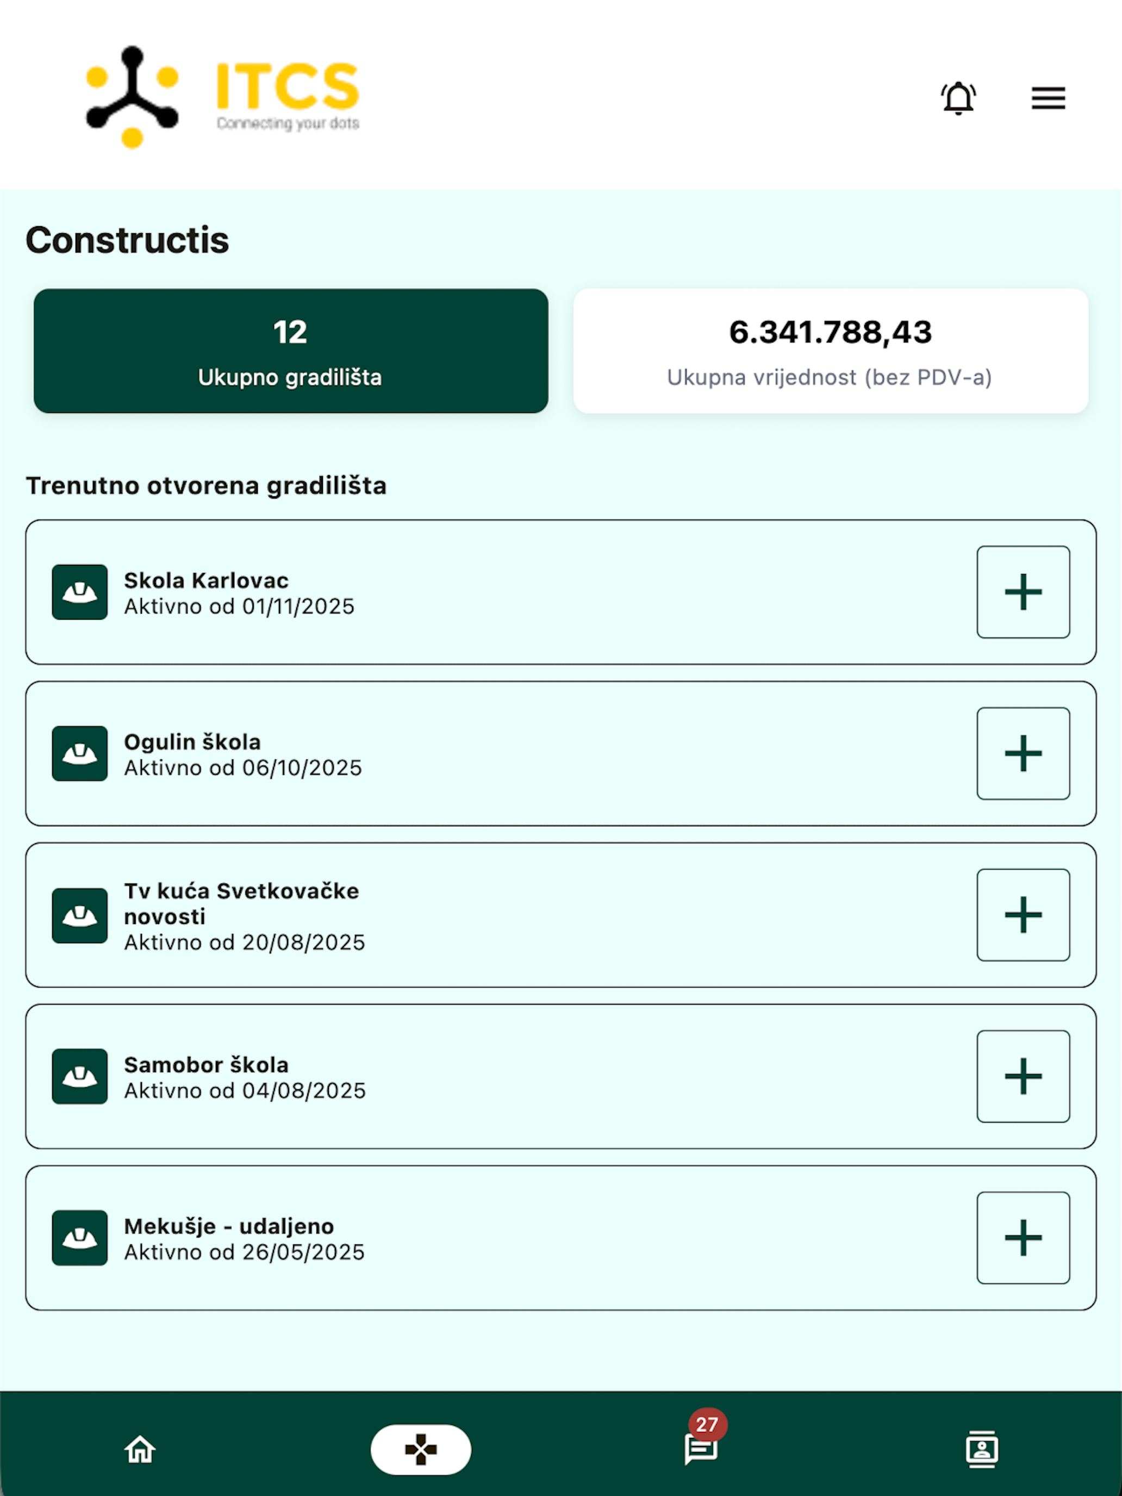
Task: Open the hamburger menu
Action: [1048, 98]
